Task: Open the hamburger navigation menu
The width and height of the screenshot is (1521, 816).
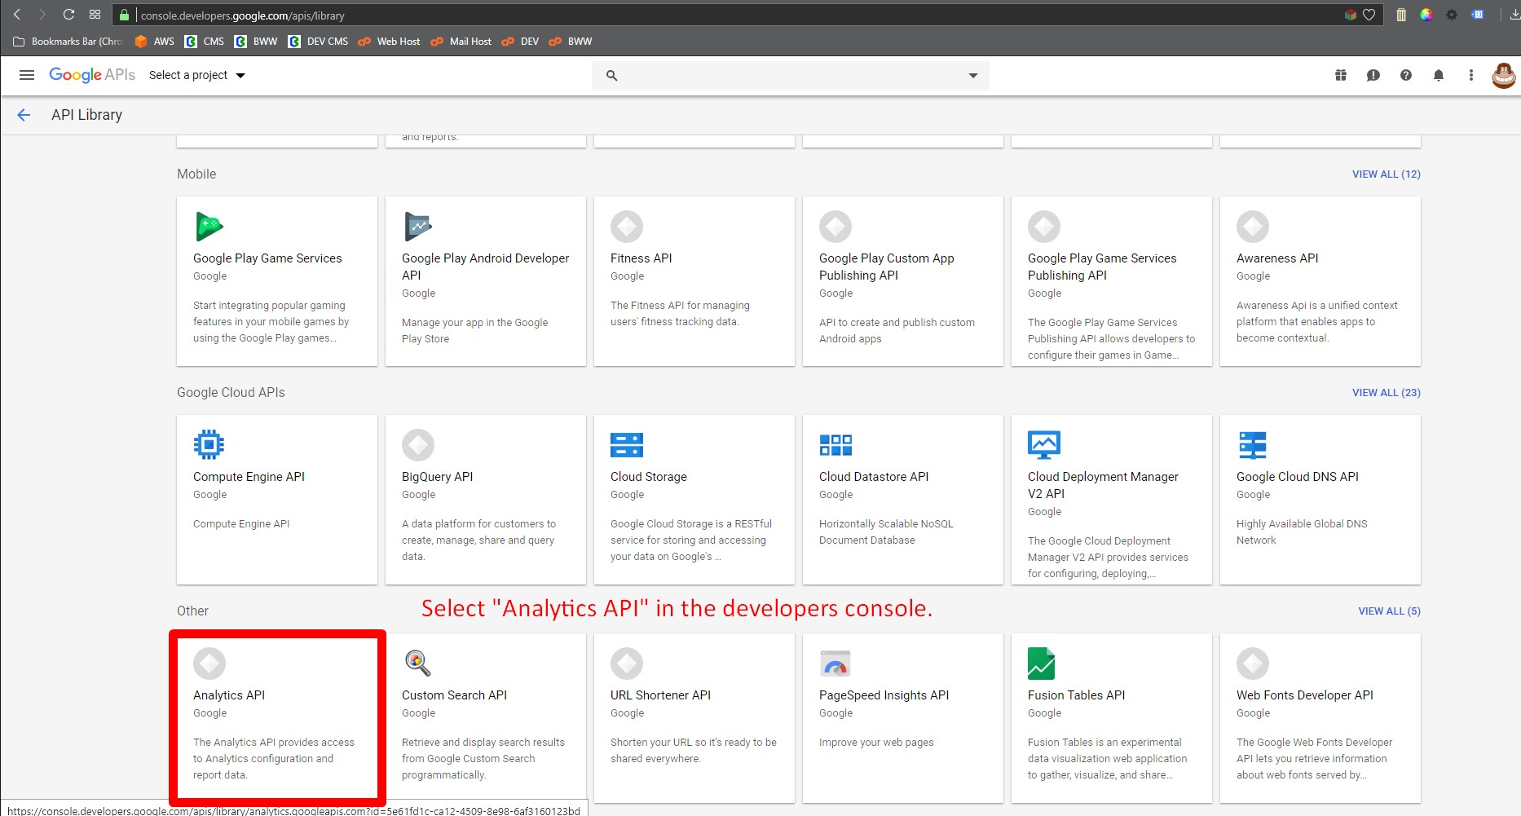Action: pos(27,75)
